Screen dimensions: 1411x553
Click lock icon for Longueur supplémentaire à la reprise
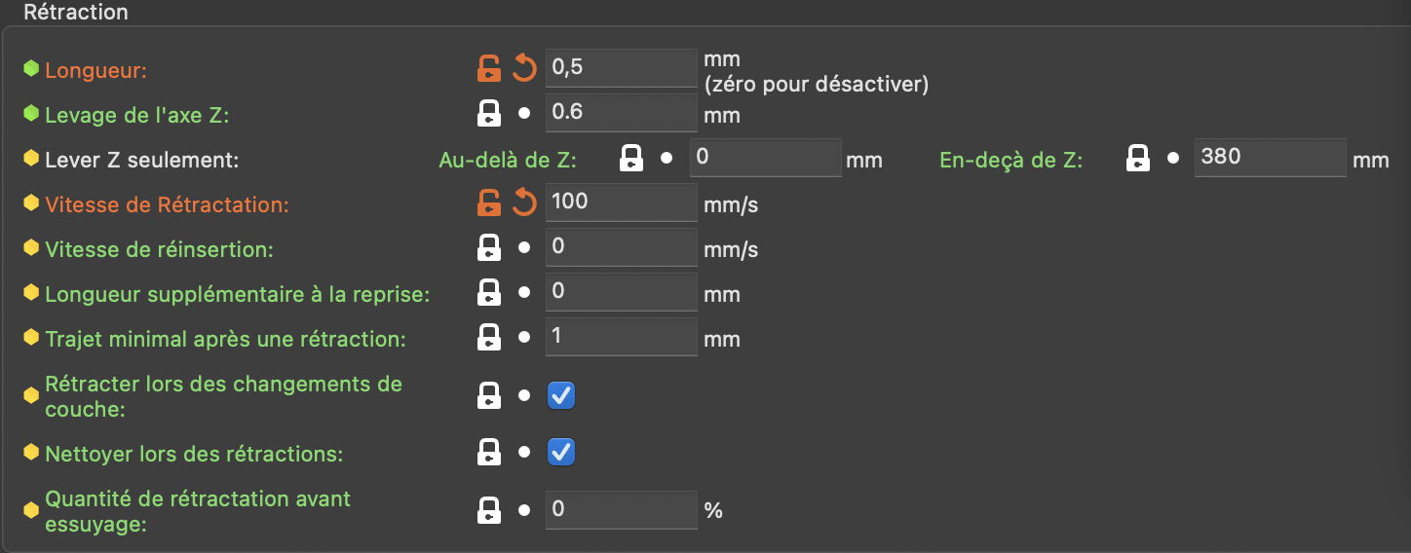[x=488, y=292]
